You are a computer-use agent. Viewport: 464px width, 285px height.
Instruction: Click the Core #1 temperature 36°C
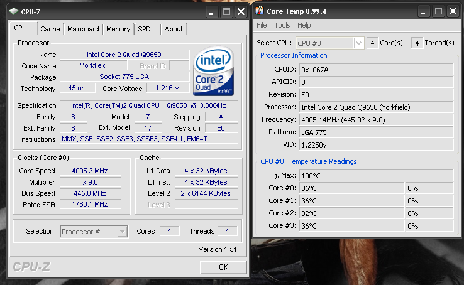pyautogui.click(x=351, y=200)
